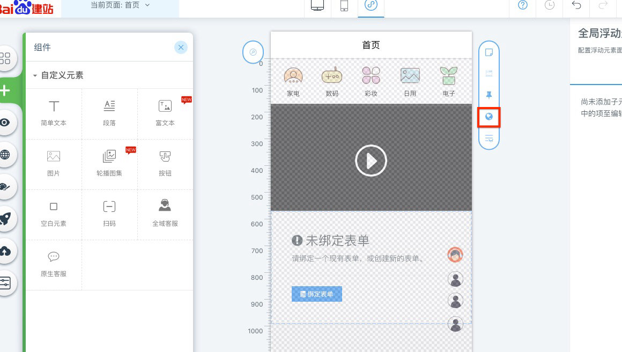The height and width of the screenshot is (352, 622).
Task: Click the globe icon in left sidebar
Action: tap(6, 155)
